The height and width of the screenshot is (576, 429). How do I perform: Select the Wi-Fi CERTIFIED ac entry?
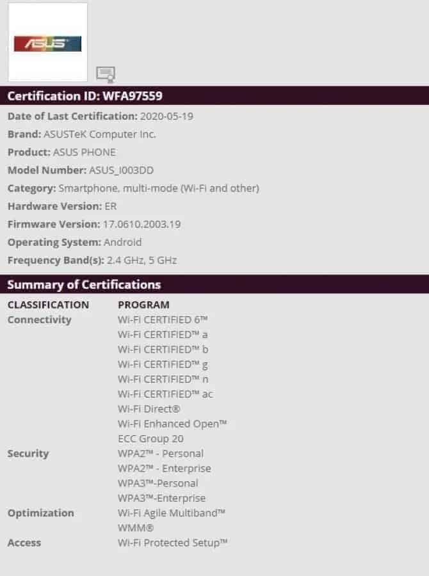click(x=165, y=394)
